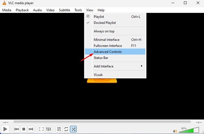Viewport: 204px width, 134px height.
Task: Click remaining time label right of seek bar
Action: tap(199, 122)
